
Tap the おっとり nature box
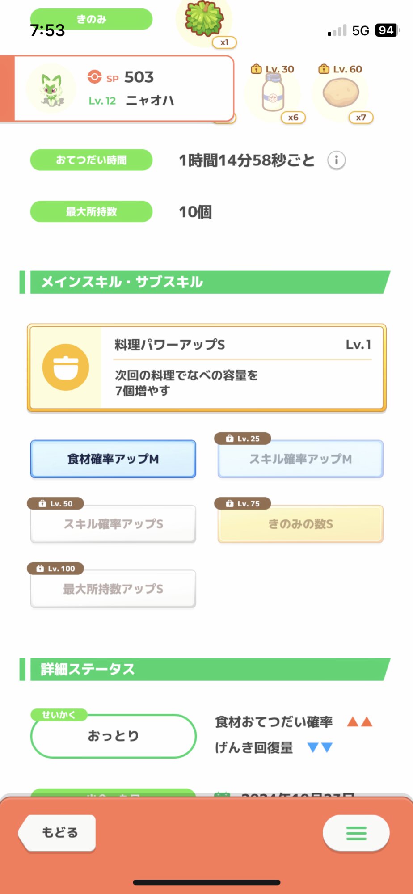pyautogui.click(x=113, y=736)
